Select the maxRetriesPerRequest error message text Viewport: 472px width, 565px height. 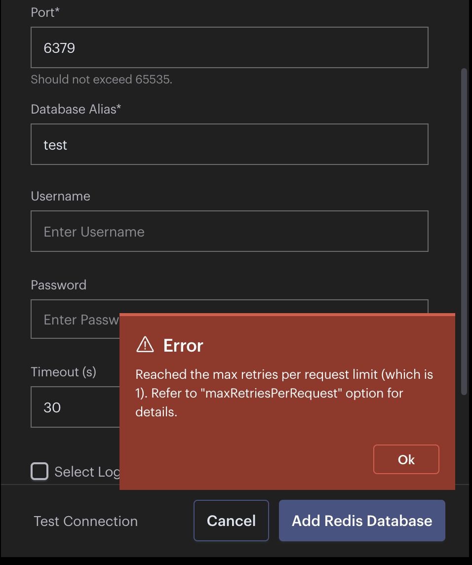284,393
